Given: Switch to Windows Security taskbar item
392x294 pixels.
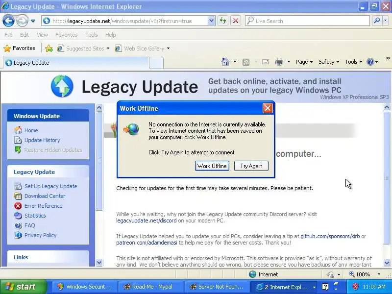Looking at the screenshot, I should click(x=84, y=287).
